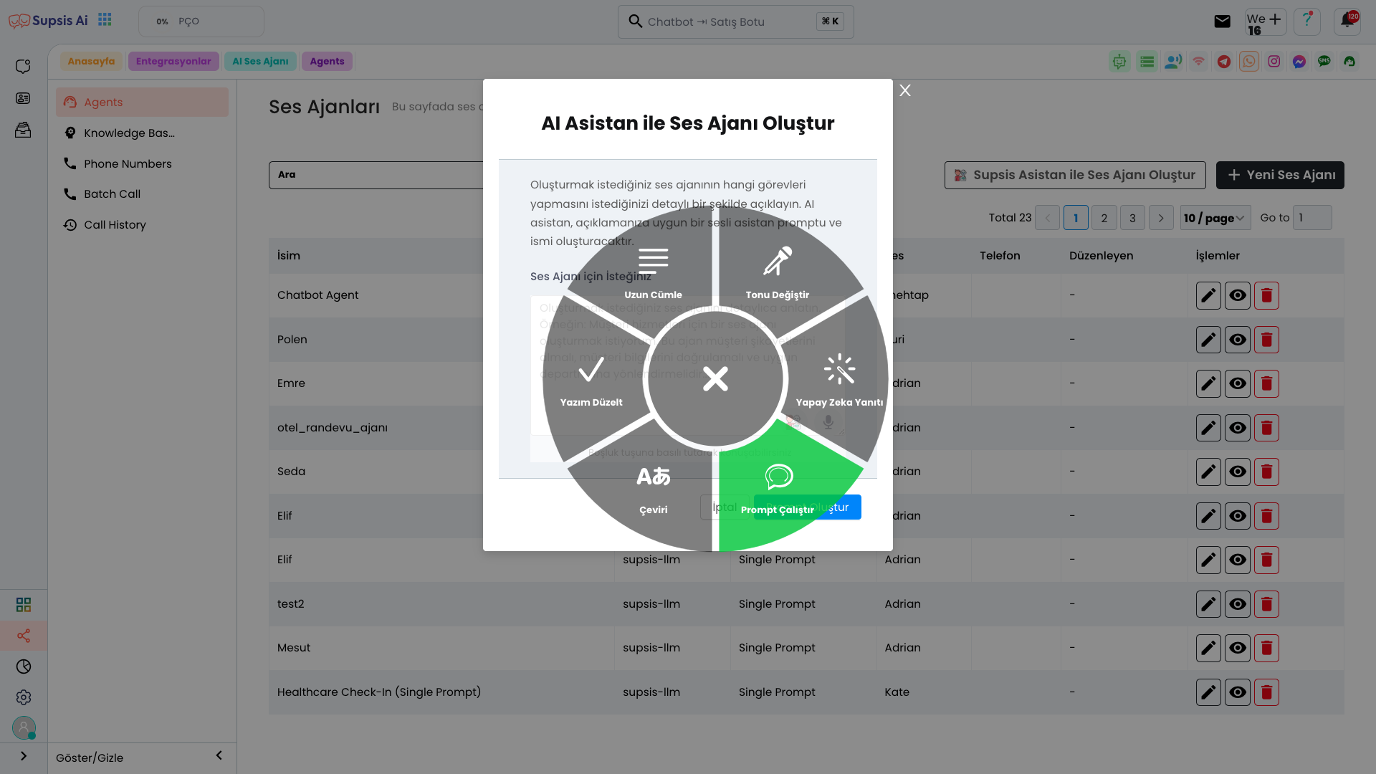Open the mail envelope icon
1376x774 pixels.
(1223, 21)
